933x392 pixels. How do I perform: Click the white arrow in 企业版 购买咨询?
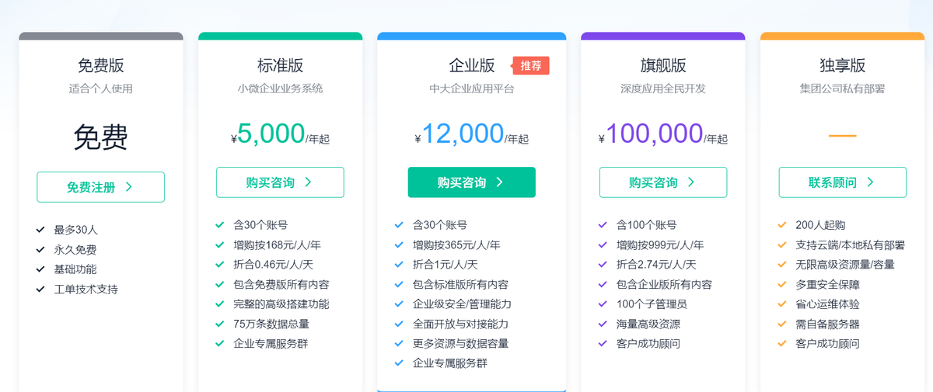pos(500,182)
